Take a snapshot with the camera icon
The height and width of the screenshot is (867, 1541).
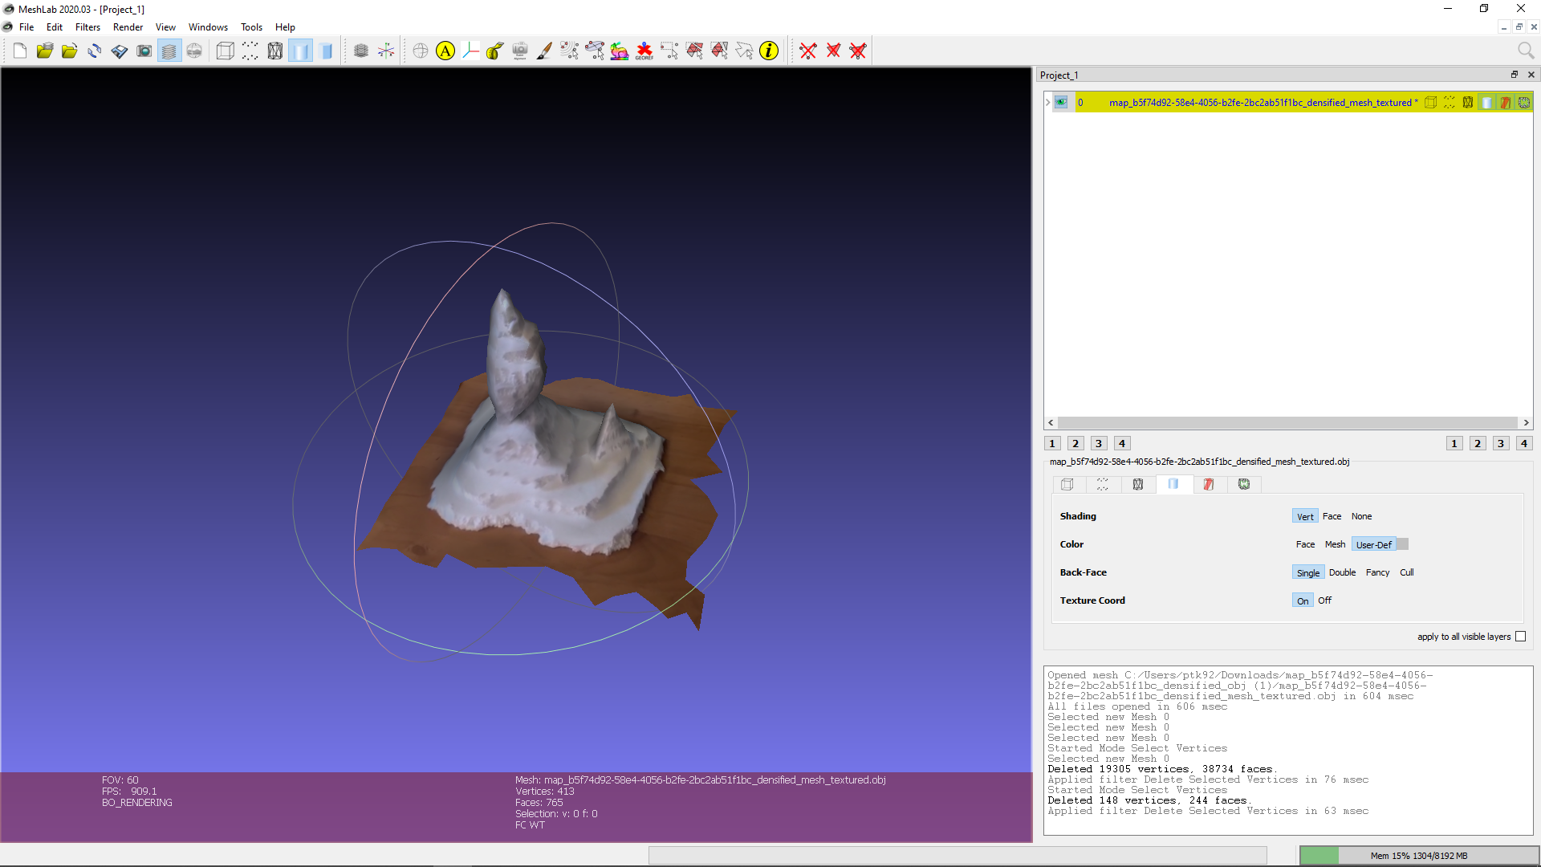click(144, 51)
